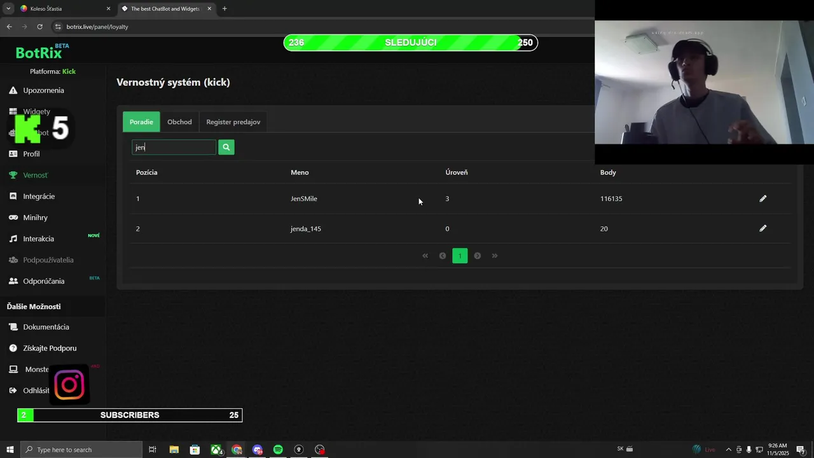
Task: Open File Explorer from taskbar
Action: tap(174, 450)
